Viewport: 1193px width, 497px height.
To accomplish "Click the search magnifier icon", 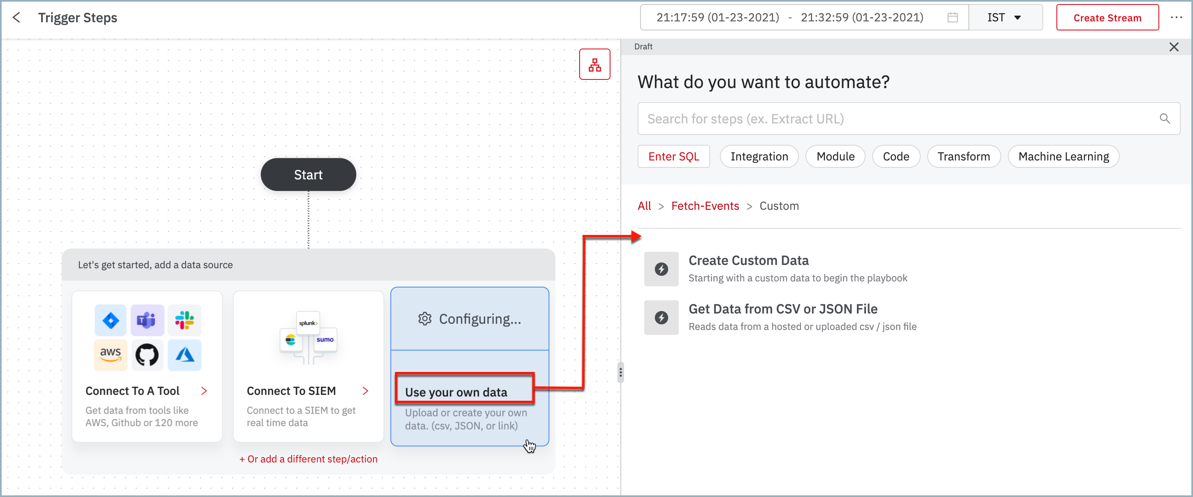I will tap(1164, 119).
